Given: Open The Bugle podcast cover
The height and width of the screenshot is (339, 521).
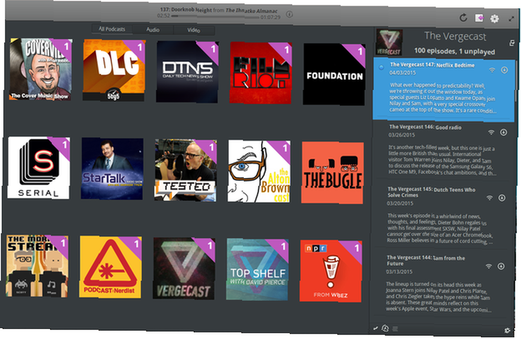Looking at the screenshot, I should click(332, 173).
